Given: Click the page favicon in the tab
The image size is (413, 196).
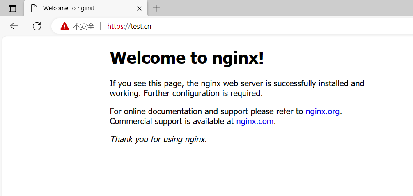Looking at the screenshot, I should point(34,8).
